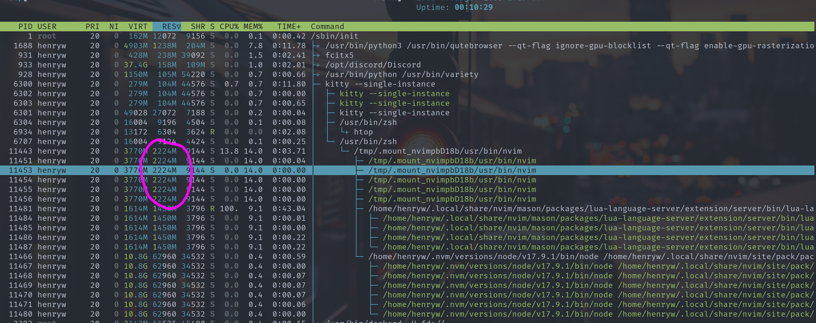Viewport: 816px width, 323px height.
Task: Click 0:43.04 TIME+ value
Action: click(x=289, y=209)
